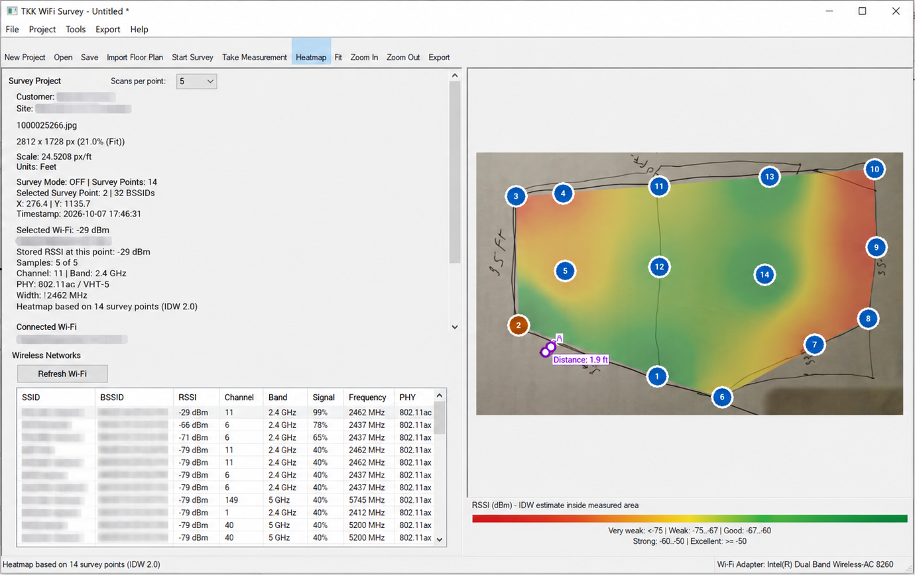
Task: Click Zoom In on the toolbar
Action: coord(364,57)
